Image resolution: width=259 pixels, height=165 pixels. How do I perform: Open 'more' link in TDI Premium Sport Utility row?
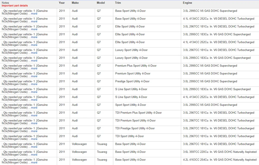point(34,123)
